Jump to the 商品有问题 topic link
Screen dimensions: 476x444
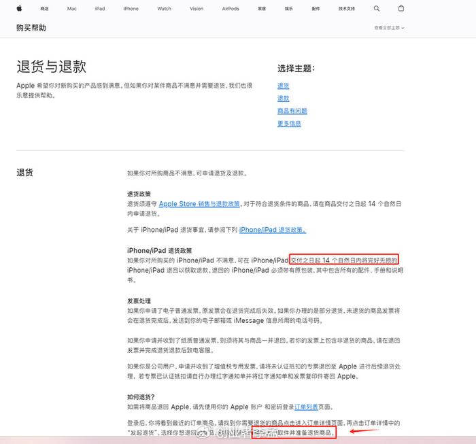[x=292, y=111]
